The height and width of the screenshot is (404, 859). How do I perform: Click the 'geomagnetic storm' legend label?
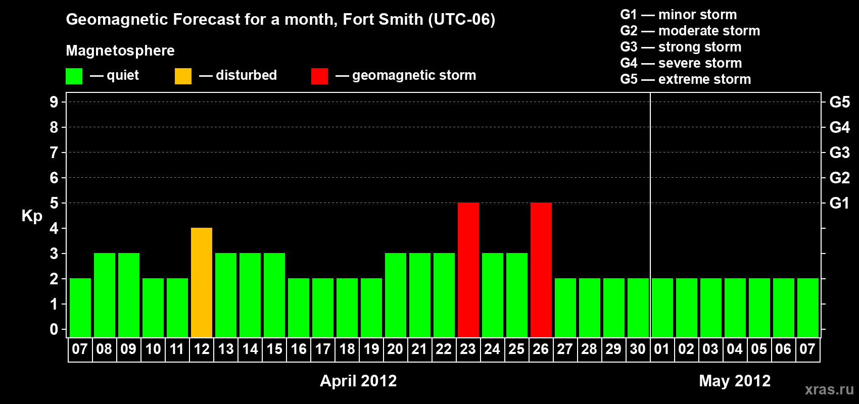pyautogui.click(x=414, y=76)
